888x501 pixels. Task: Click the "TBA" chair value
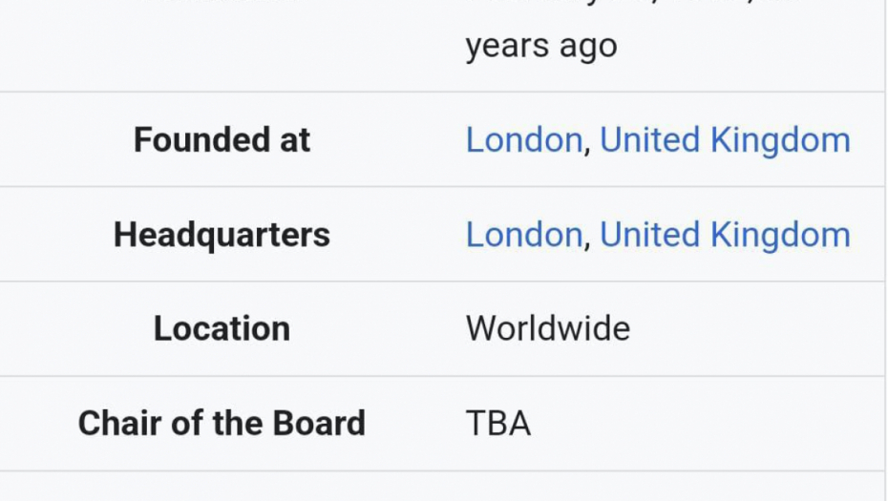point(497,424)
